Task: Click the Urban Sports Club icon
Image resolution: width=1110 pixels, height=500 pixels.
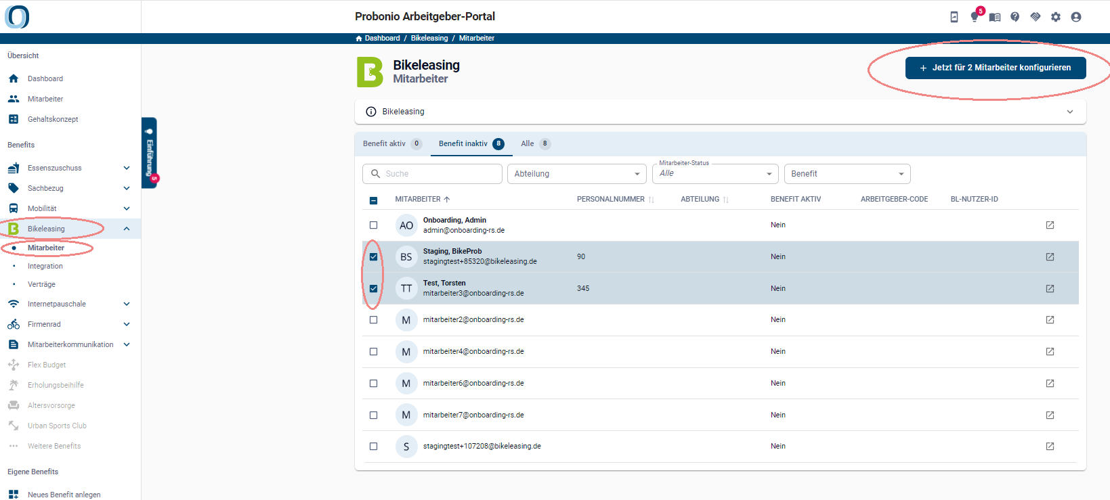Action: (14, 426)
